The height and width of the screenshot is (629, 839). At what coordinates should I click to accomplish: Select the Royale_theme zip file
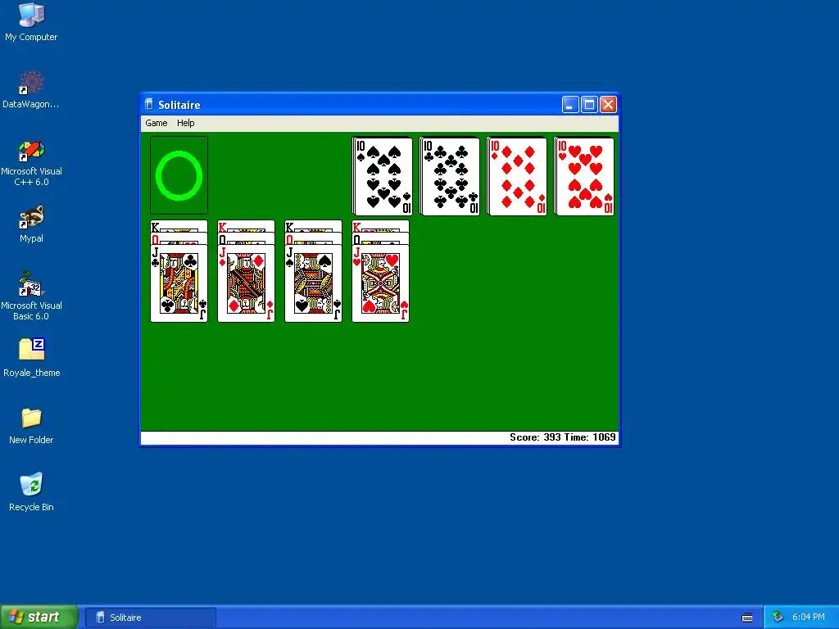tap(31, 358)
